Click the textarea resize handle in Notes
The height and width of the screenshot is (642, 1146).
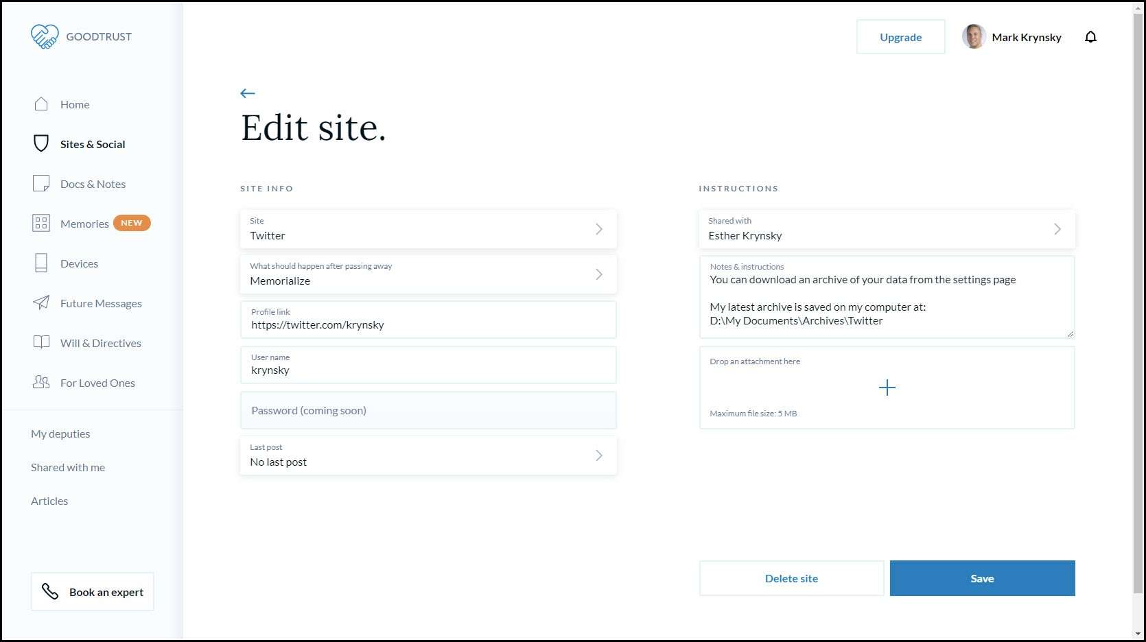point(1070,333)
